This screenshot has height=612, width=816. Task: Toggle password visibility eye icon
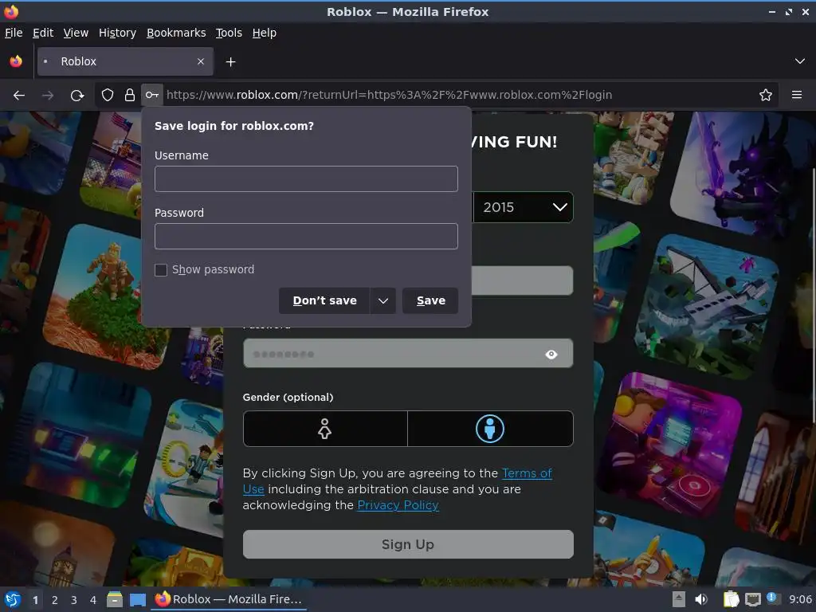point(551,355)
